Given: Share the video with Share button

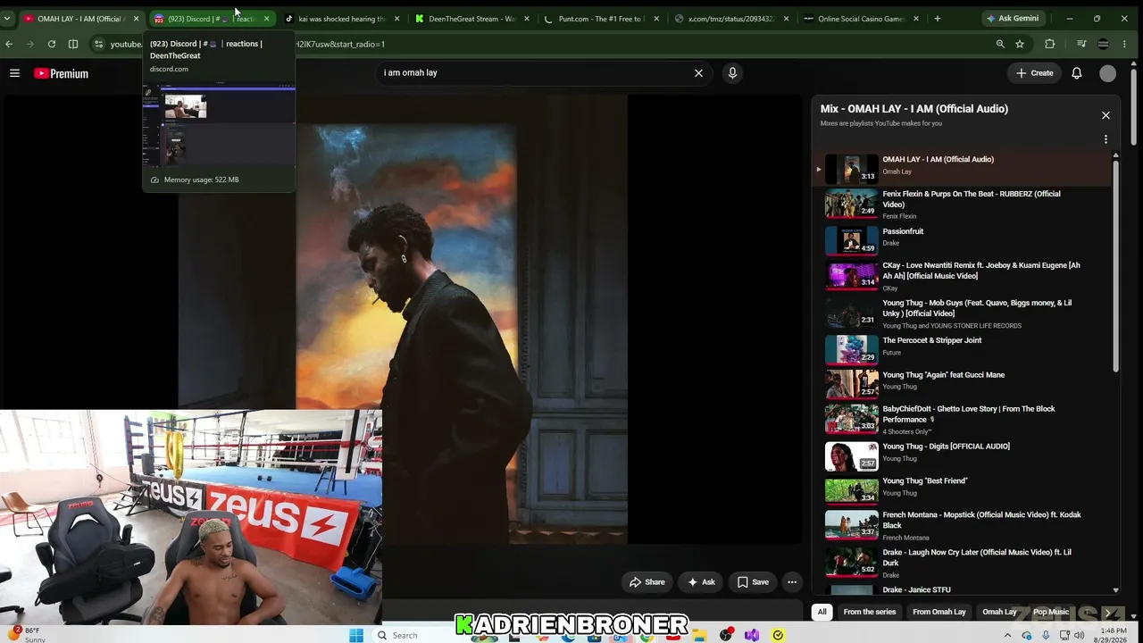Looking at the screenshot, I should (x=647, y=582).
